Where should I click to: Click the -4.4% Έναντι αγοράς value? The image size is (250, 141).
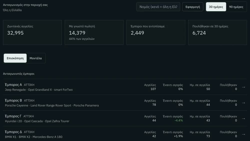(179, 121)
